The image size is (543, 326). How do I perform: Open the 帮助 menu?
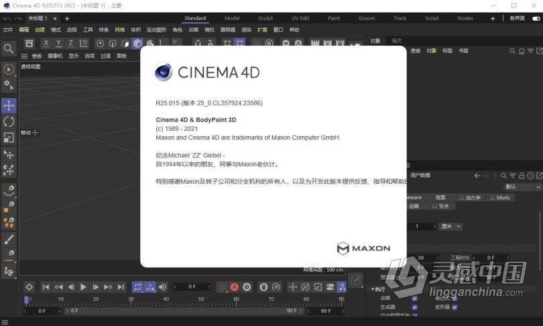click(x=294, y=30)
